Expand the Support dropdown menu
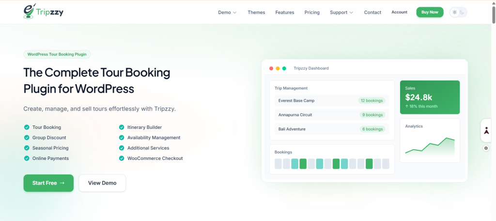 [341, 12]
